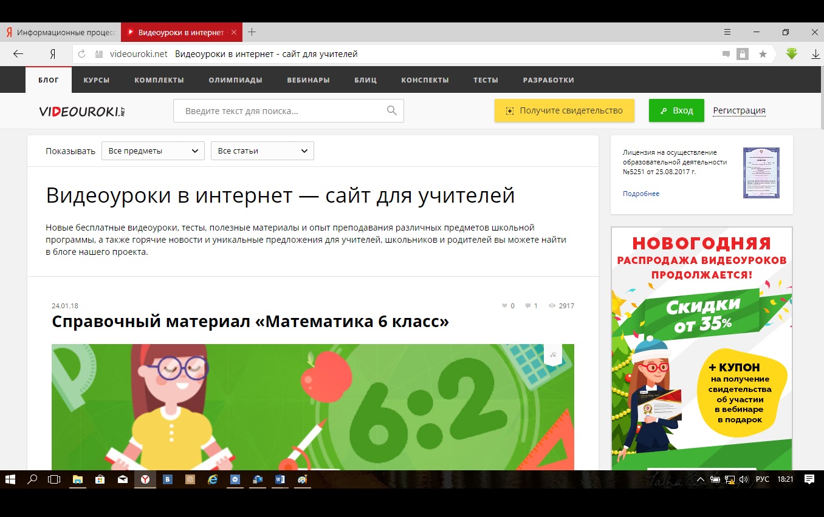Click the page reload icon

pos(81,54)
